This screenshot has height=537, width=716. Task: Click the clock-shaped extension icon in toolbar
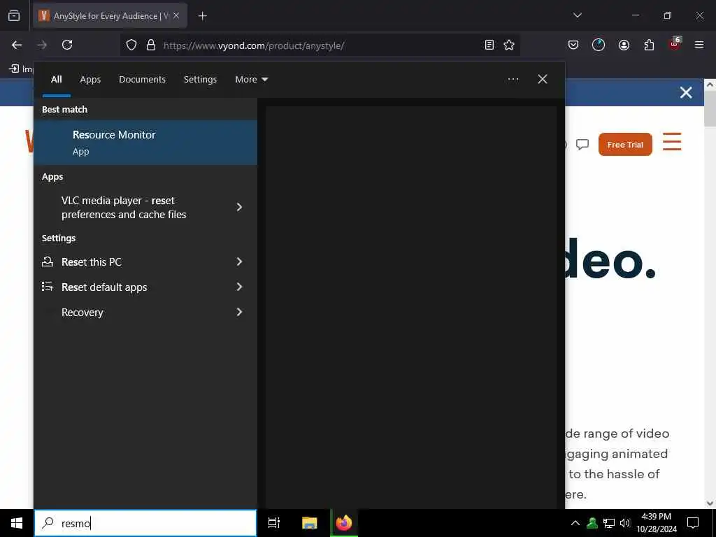(x=599, y=45)
